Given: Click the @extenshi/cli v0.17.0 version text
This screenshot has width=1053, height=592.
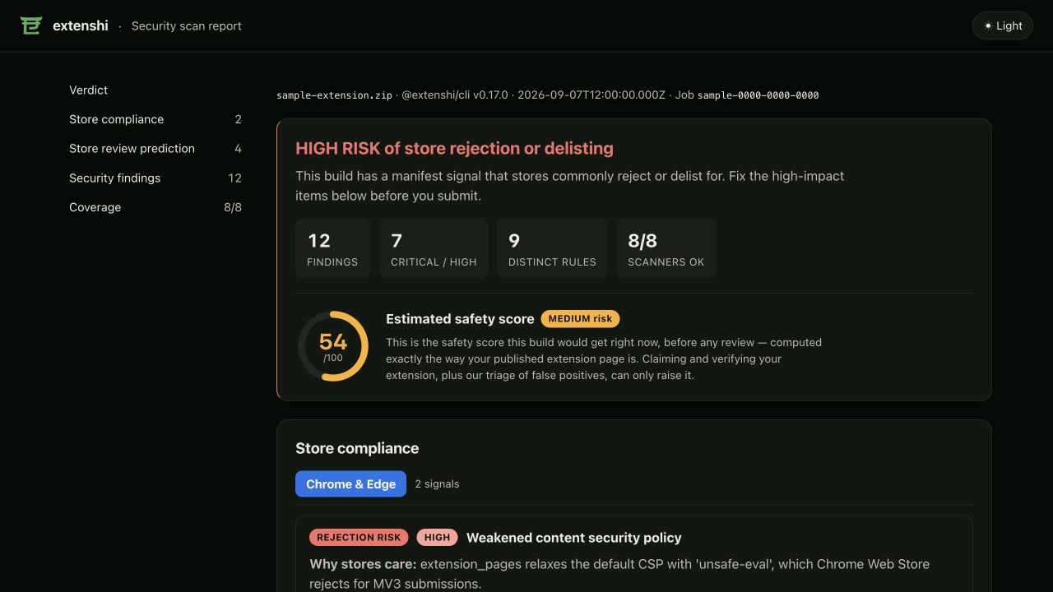Looking at the screenshot, I should [x=455, y=95].
